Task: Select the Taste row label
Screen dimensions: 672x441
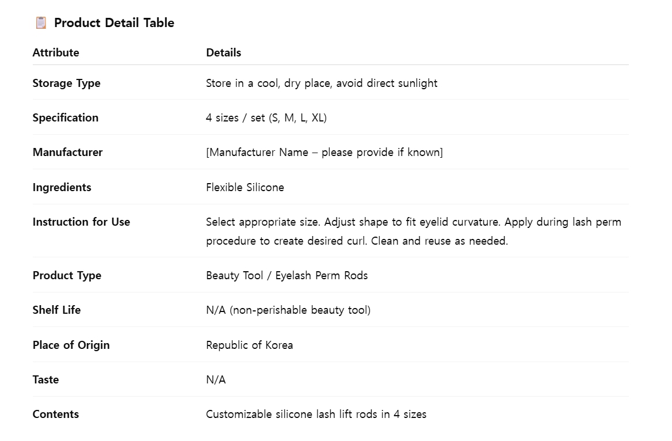Action: [x=45, y=379]
